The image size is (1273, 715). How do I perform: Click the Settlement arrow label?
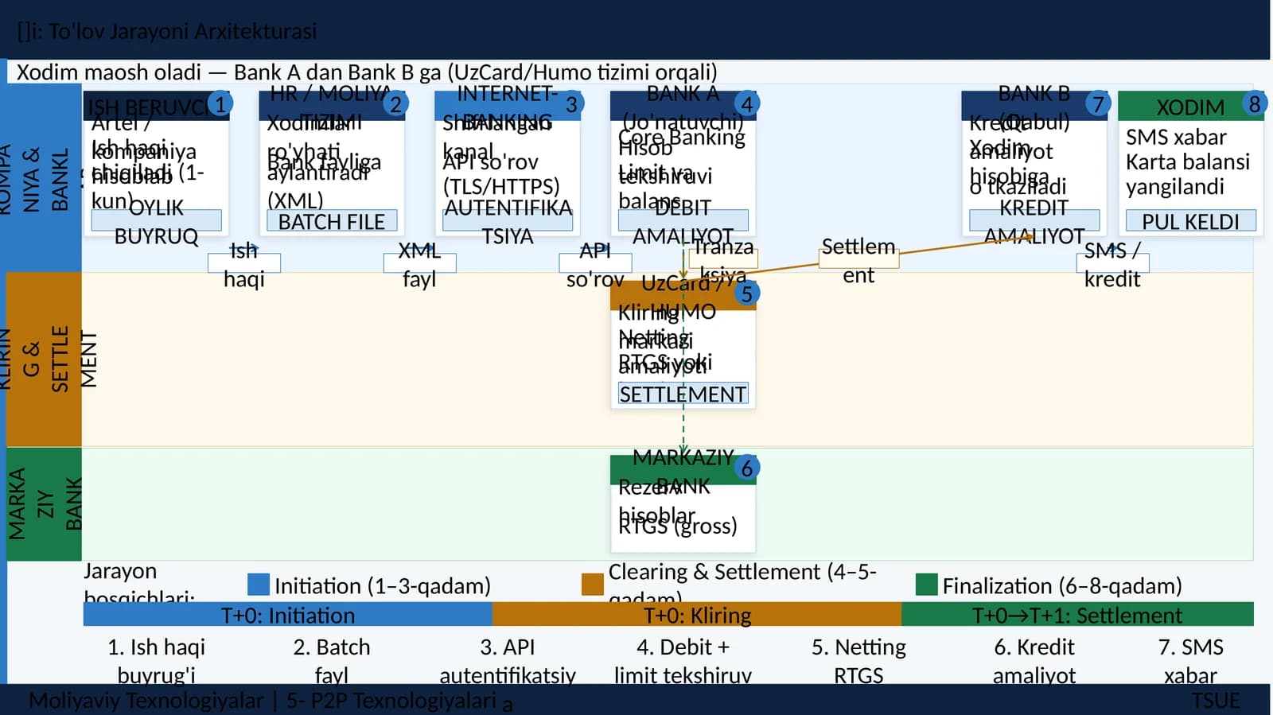point(858,259)
